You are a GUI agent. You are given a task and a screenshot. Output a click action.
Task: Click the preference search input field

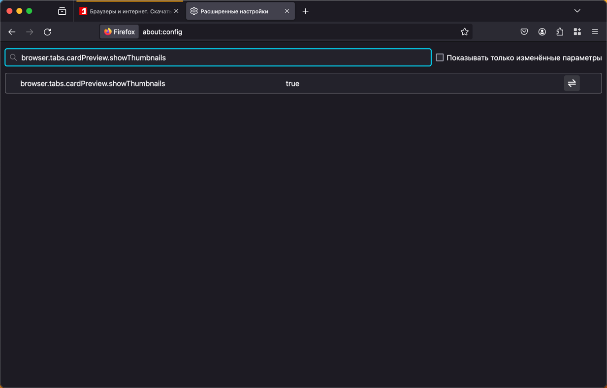[222, 58]
